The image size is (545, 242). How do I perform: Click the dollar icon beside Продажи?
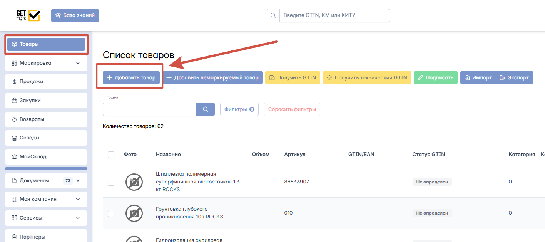(14, 82)
